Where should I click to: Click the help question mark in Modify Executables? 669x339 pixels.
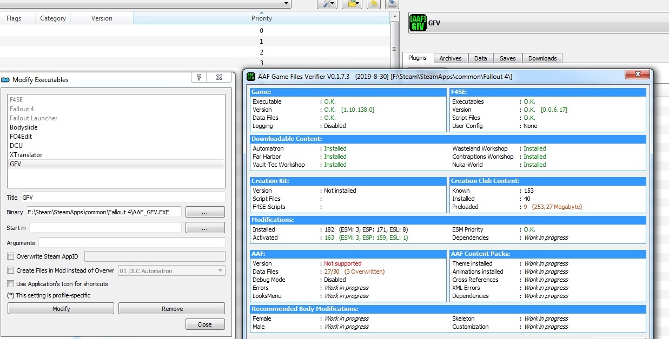coord(199,78)
